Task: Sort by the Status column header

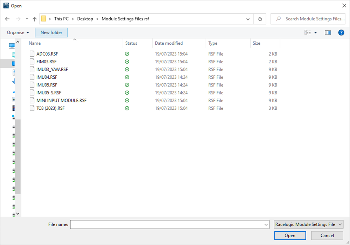Action: [x=131, y=43]
